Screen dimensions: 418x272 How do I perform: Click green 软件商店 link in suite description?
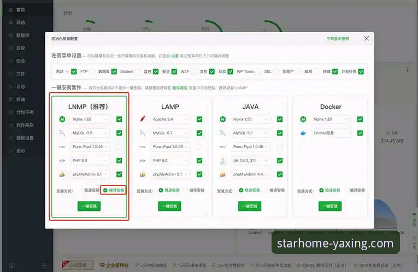(x=180, y=88)
